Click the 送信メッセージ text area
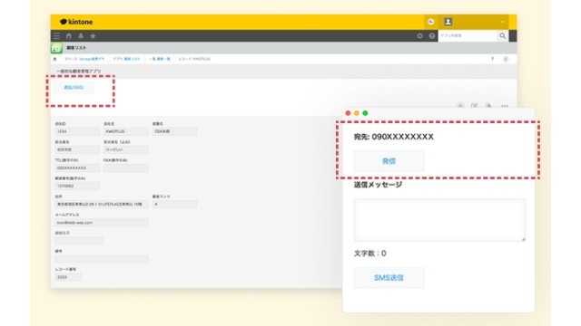The image size is (581, 326). [439, 220]
